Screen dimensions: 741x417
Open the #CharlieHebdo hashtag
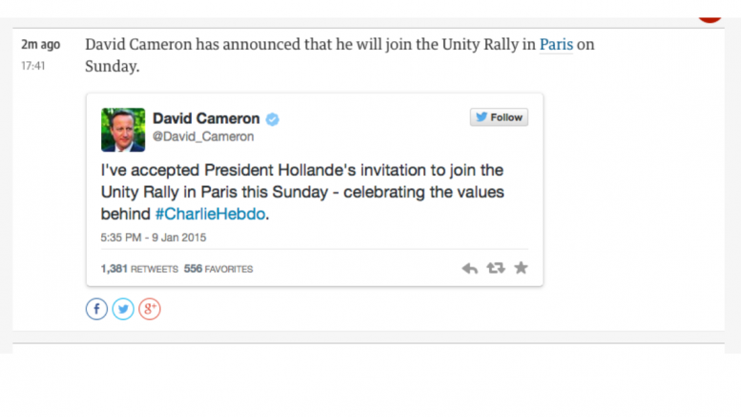tap(211, 214)
